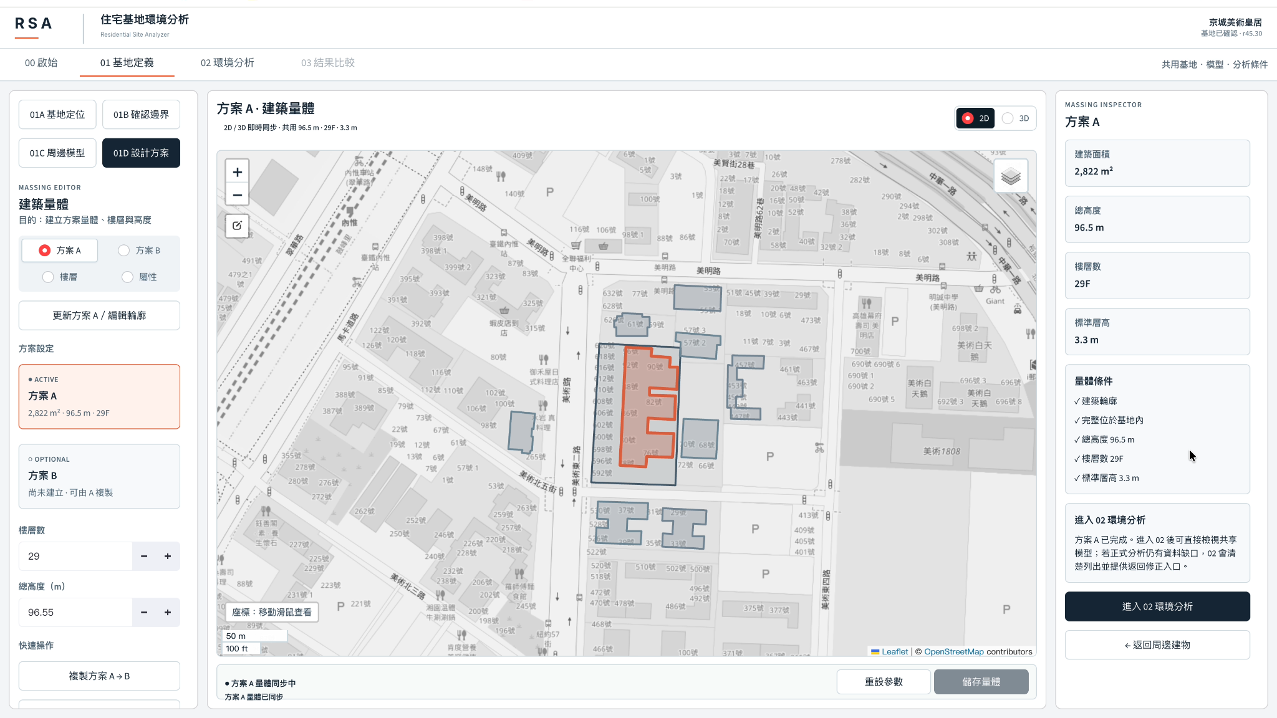
Task: Open the 01 基地定義 tab
Action: point(127,63)
